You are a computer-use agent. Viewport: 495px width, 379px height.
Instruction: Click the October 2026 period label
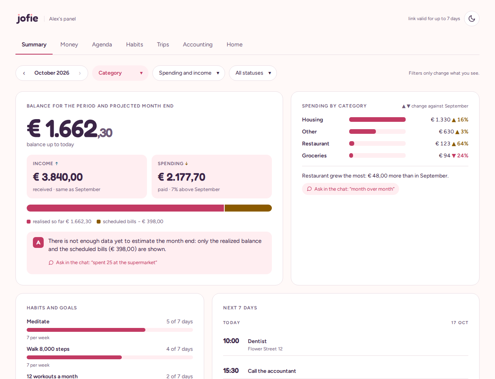(x=52, y=73)
